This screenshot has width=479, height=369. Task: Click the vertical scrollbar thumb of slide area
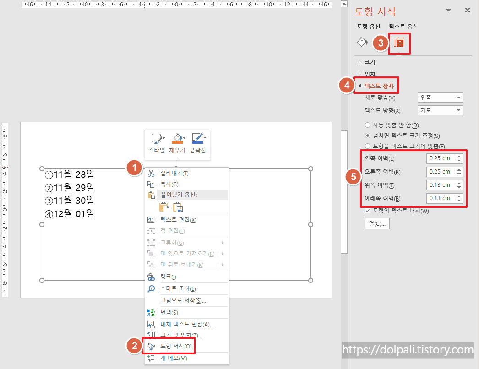344,192
